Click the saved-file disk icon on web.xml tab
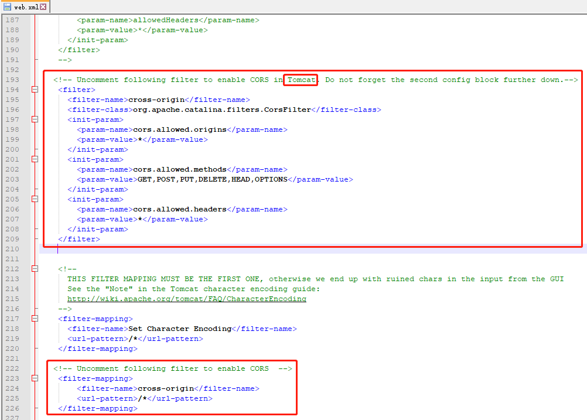The height and width of the screenshot is (420, 587). click(x=7, y=5)
